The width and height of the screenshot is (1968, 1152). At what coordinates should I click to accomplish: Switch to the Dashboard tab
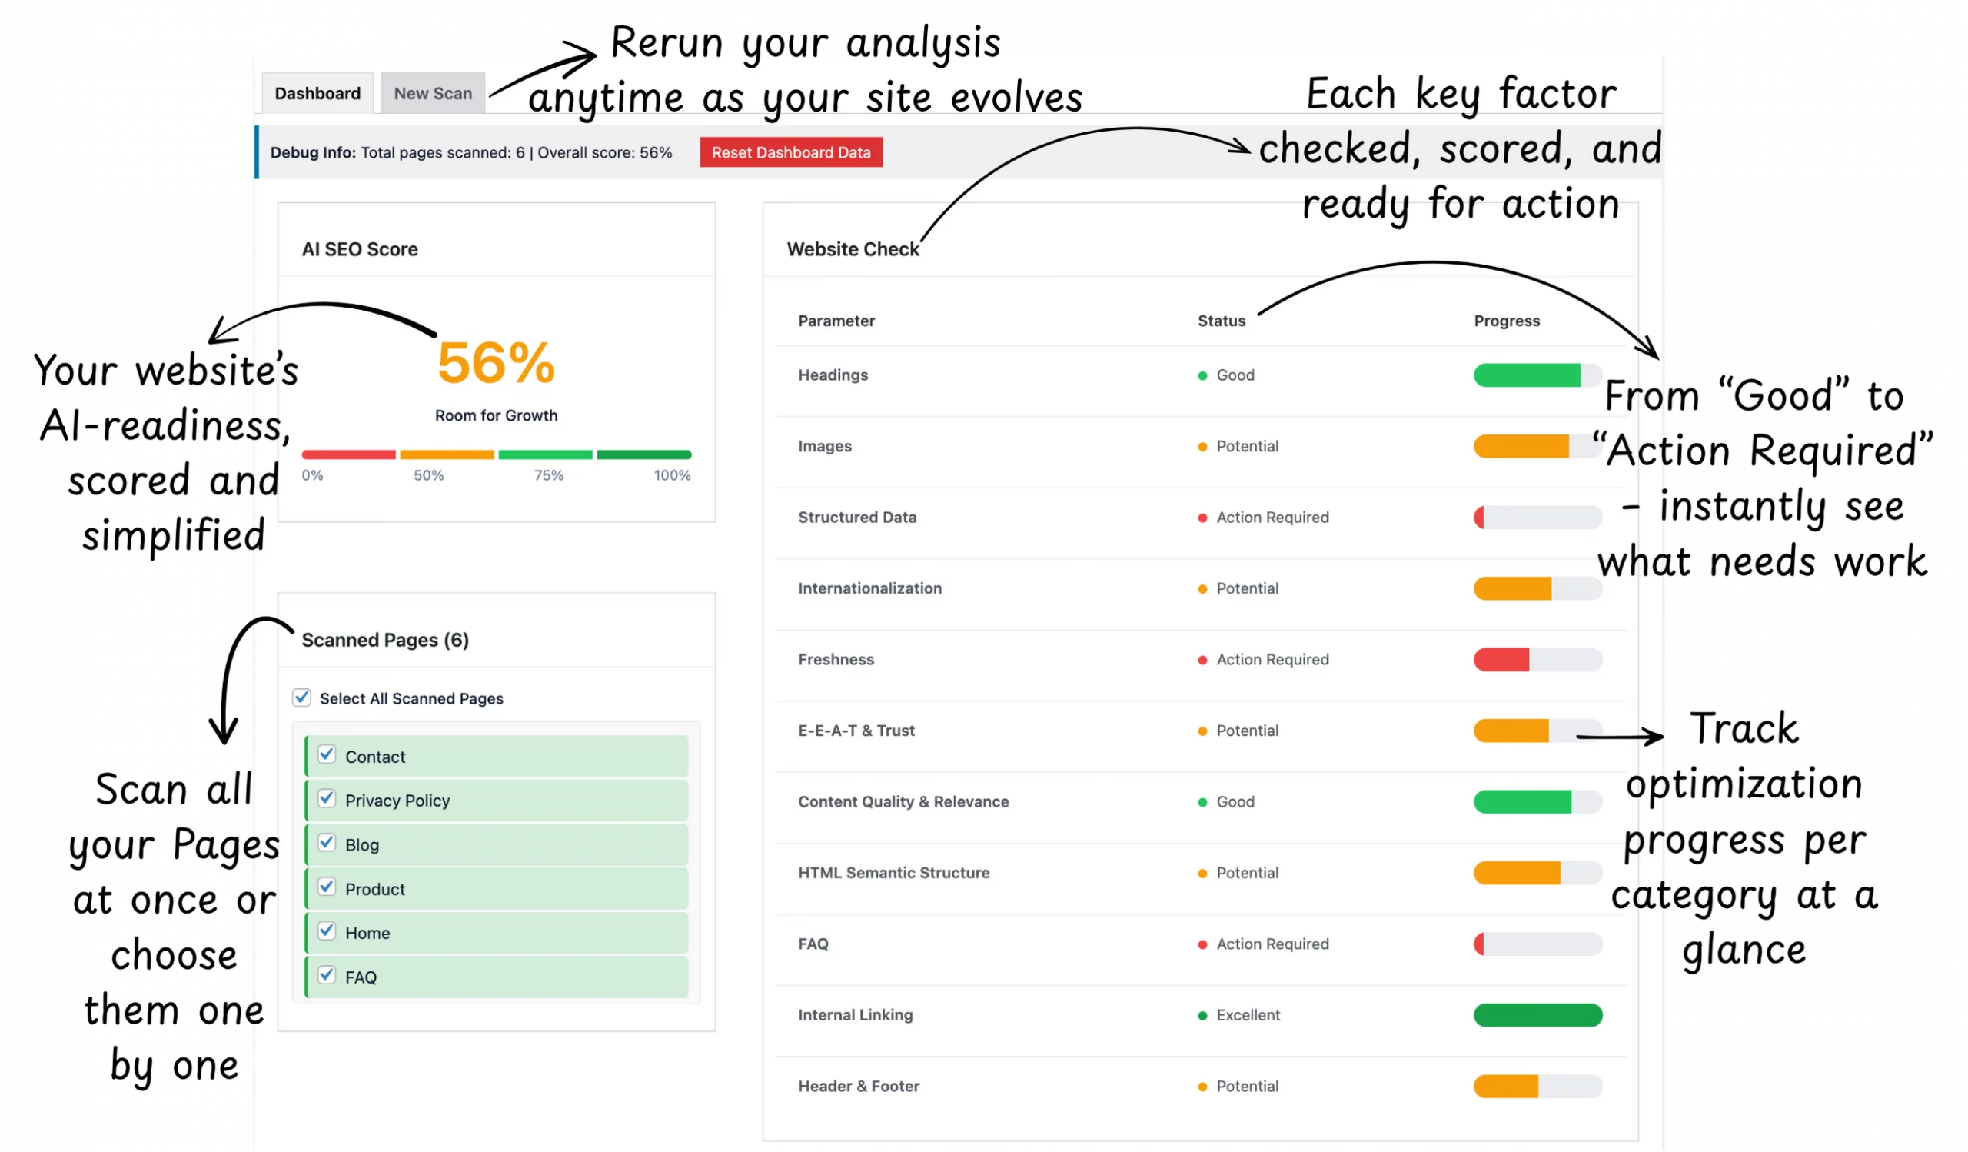coord(317,94)
